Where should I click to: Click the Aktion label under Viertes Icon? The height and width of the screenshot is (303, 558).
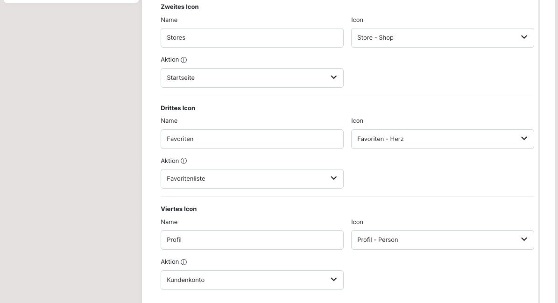pos(170,262)
